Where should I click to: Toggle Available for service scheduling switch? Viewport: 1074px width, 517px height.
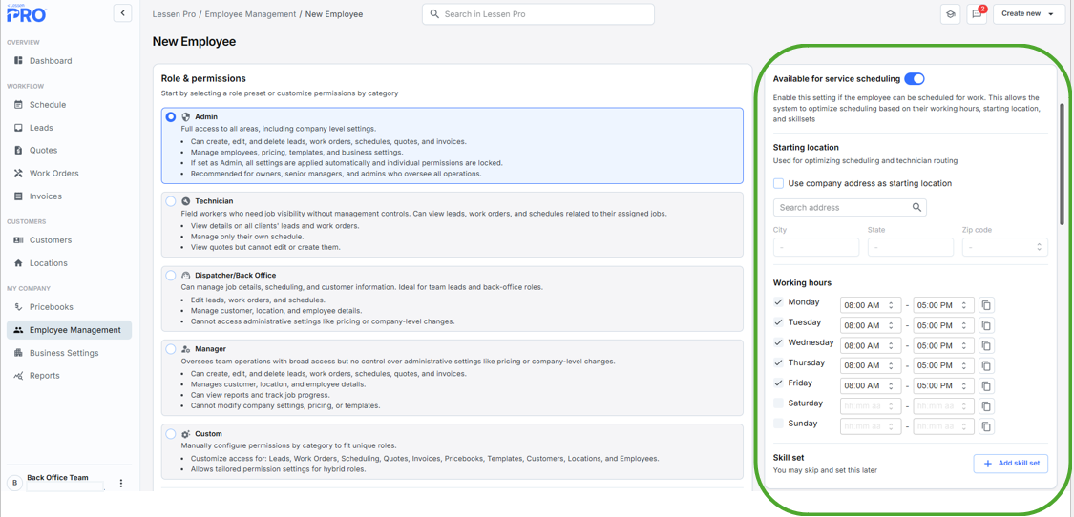click(x=914, y=79)
